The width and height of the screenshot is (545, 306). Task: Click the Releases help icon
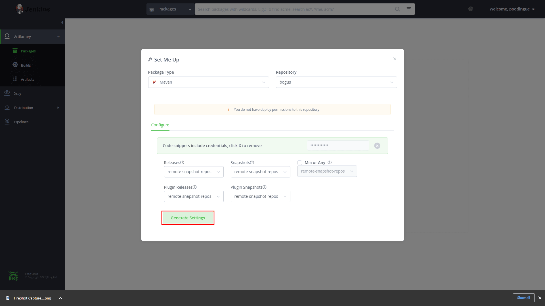(182, 163)
